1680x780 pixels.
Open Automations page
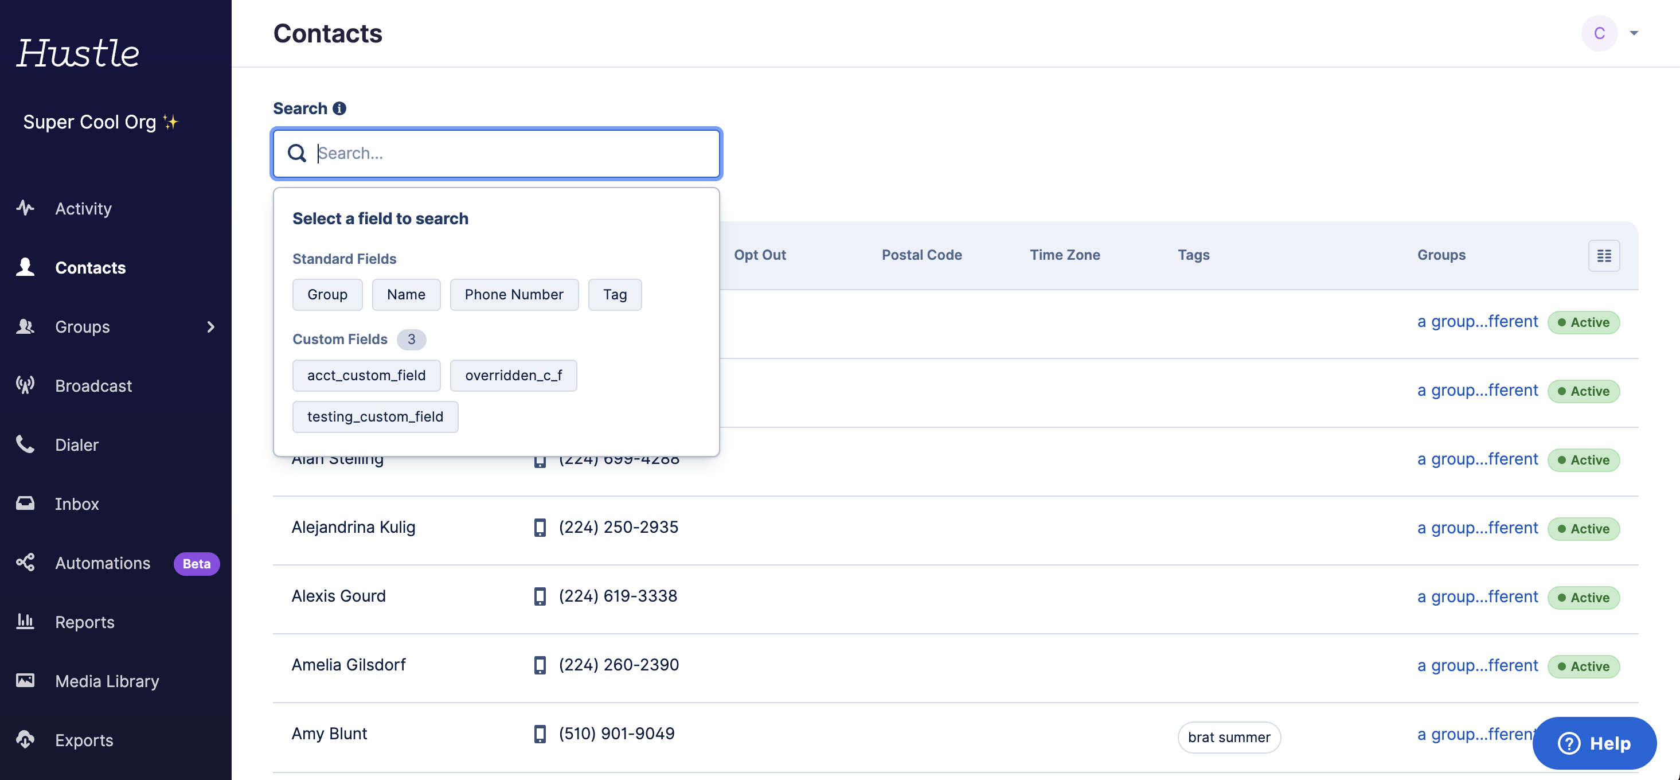103,563
